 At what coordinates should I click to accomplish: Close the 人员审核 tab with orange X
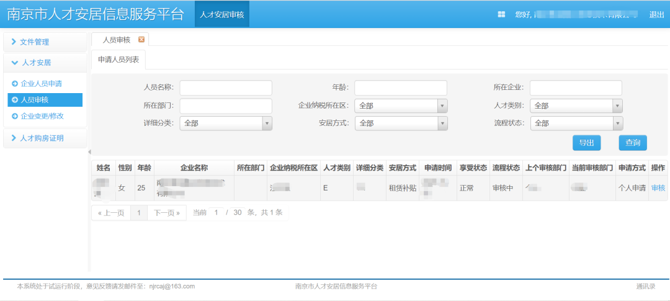point(141,39)
